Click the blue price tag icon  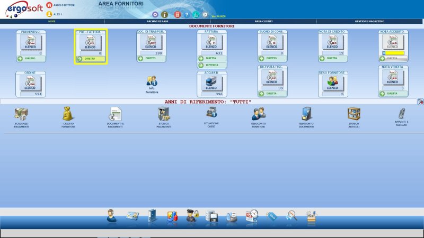pyautogui.click(x=272, y=216)
